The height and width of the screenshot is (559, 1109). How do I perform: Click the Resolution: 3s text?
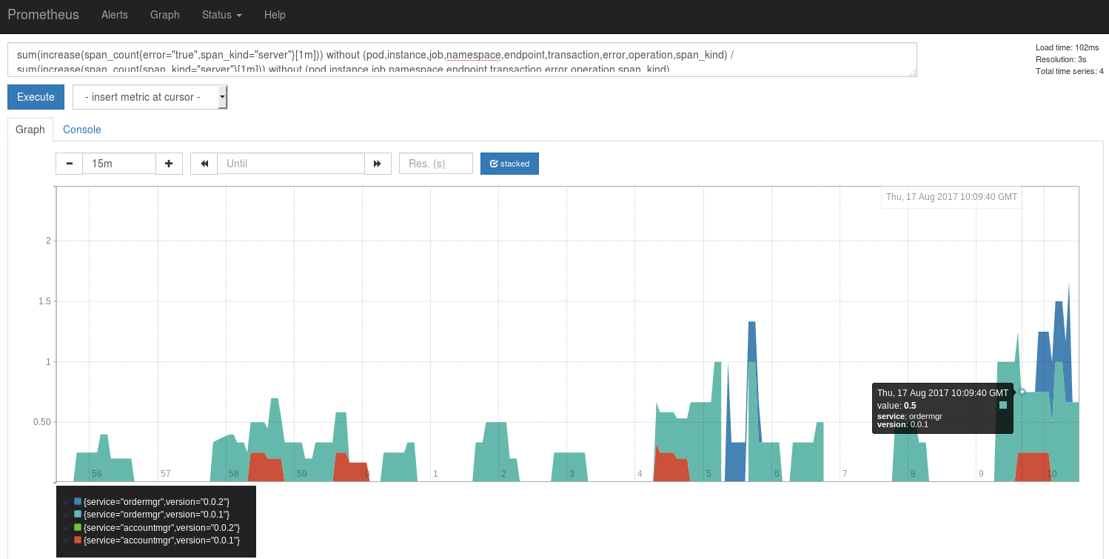tap(1062, 59)
